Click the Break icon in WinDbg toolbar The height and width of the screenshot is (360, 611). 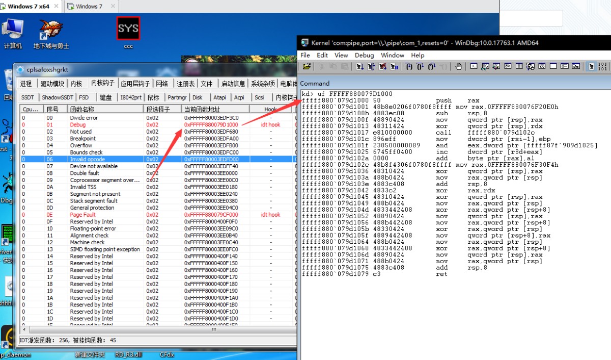394,66
